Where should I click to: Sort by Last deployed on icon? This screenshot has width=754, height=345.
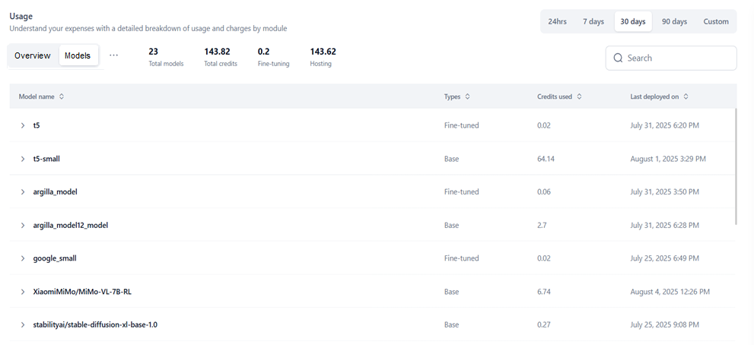[x=686, y=97]
